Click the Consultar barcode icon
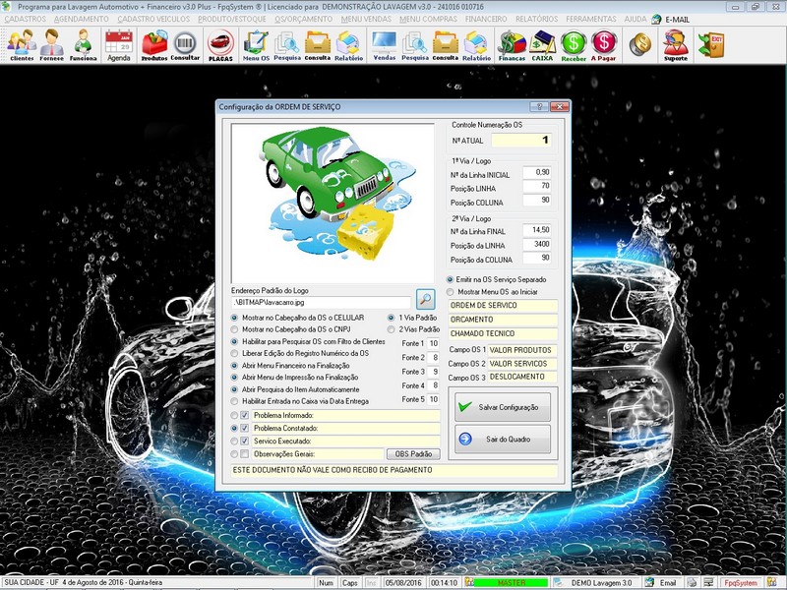 [x=185, y=45]
